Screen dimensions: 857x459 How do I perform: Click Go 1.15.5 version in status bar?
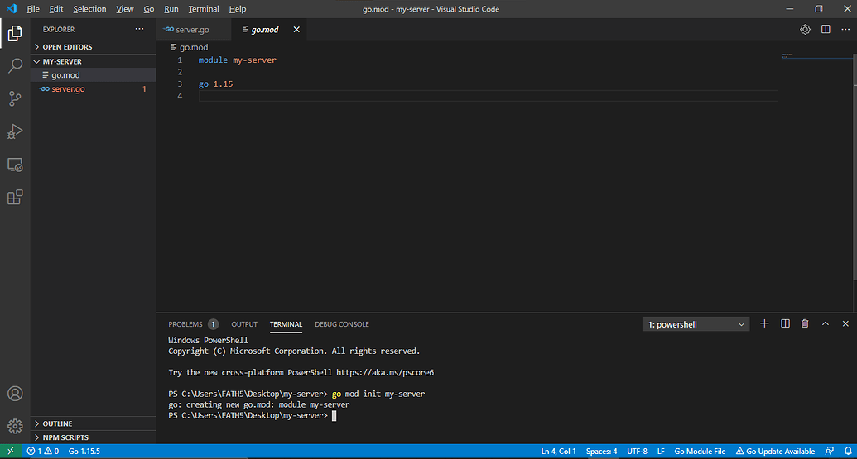pos(84,451)
